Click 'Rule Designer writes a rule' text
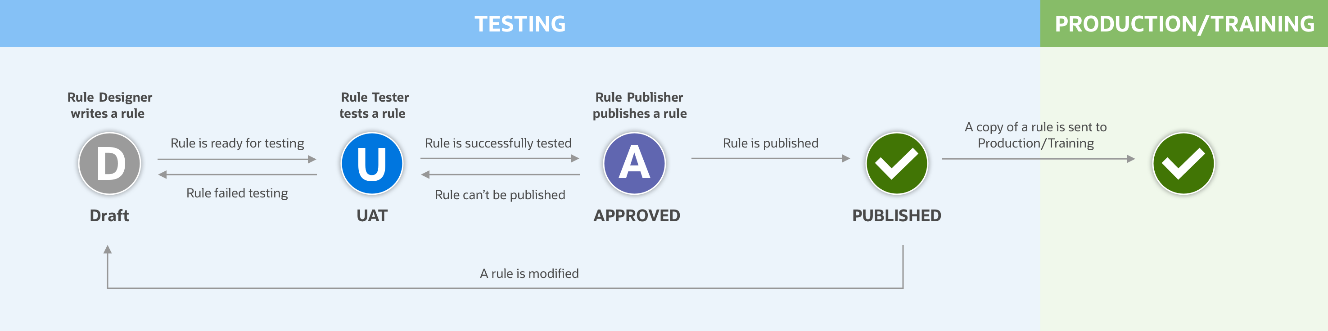 [109, 105]
